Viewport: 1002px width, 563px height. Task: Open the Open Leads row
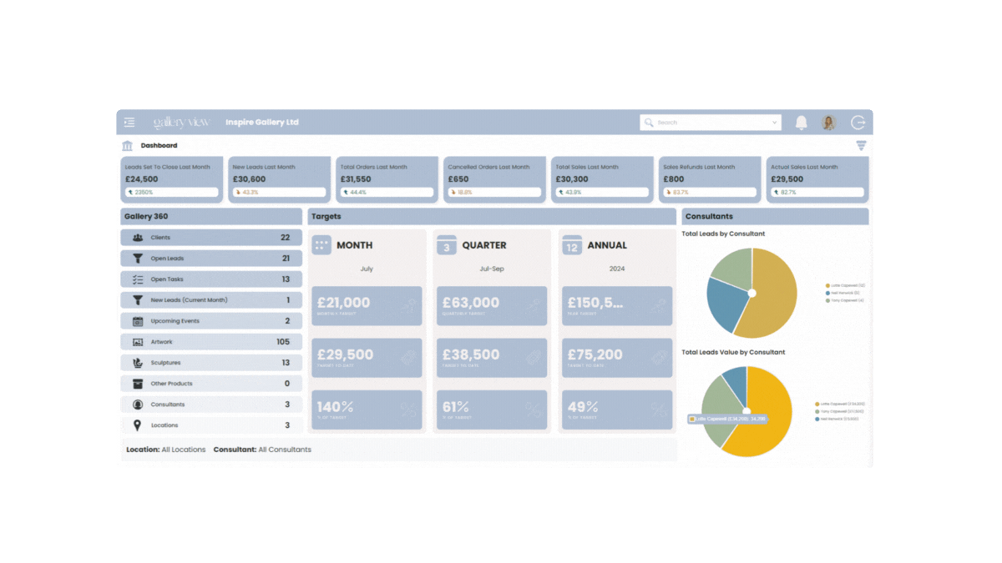tap(211, 259)
